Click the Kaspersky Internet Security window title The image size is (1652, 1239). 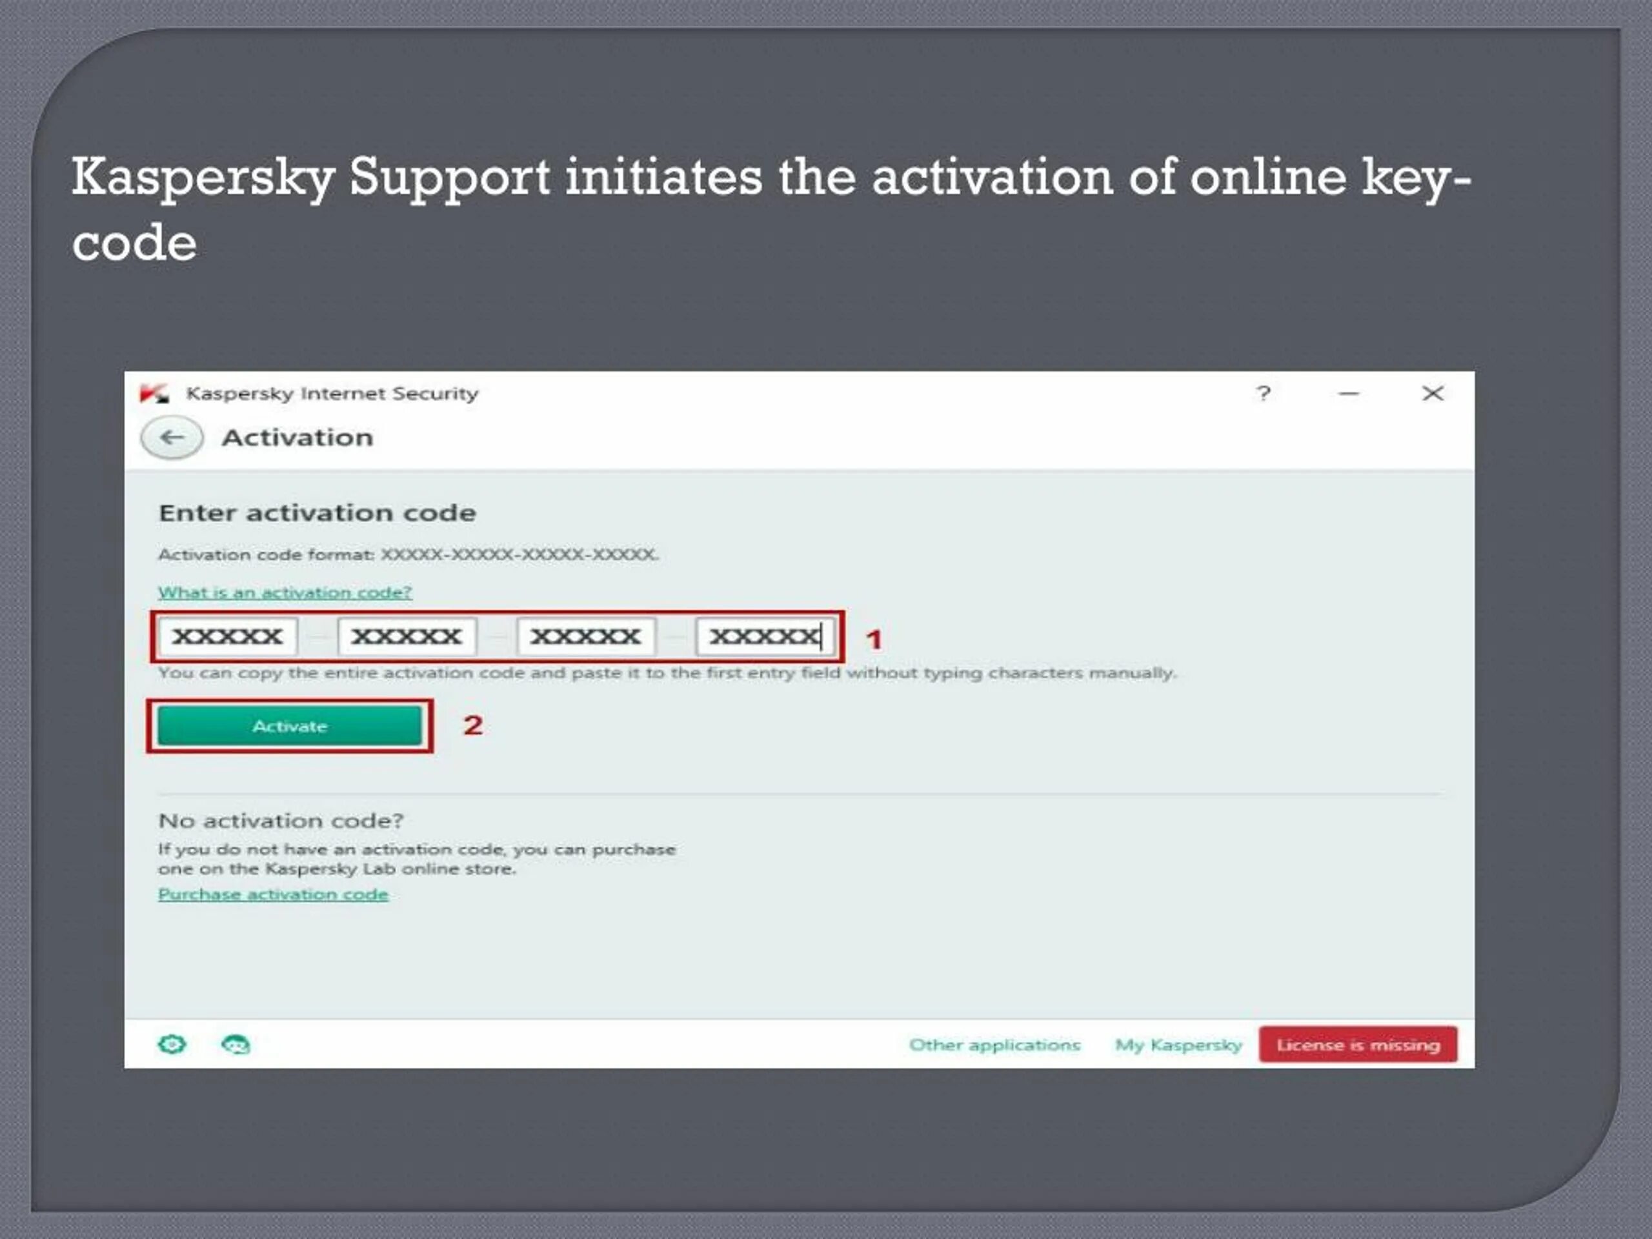tap(332, 393)
